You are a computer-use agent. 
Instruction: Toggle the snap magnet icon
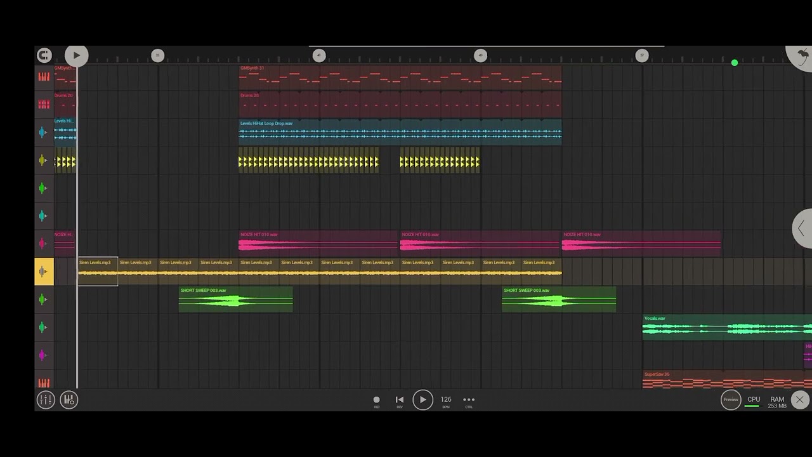coord(44,55)
